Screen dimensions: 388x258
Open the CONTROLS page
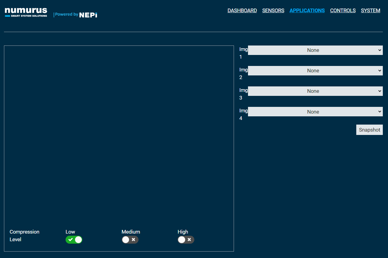pos(343,10)
